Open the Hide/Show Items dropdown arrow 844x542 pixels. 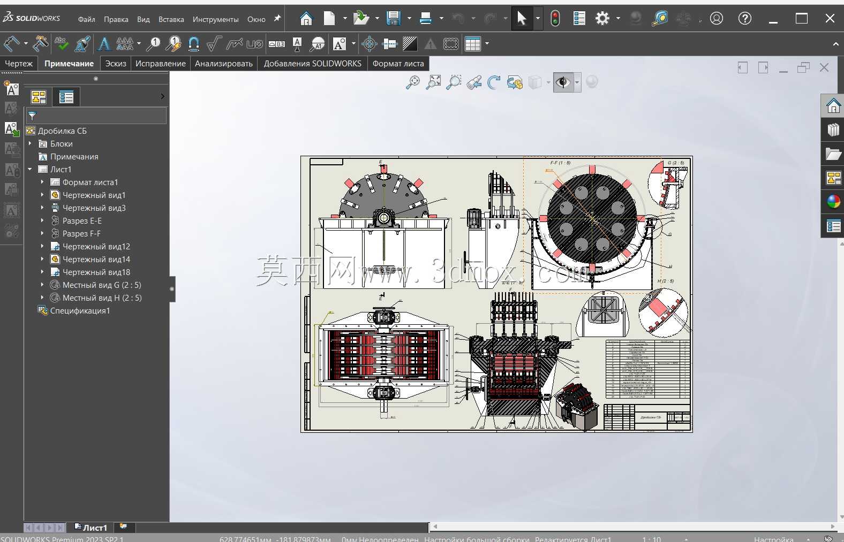coord(577,82)
